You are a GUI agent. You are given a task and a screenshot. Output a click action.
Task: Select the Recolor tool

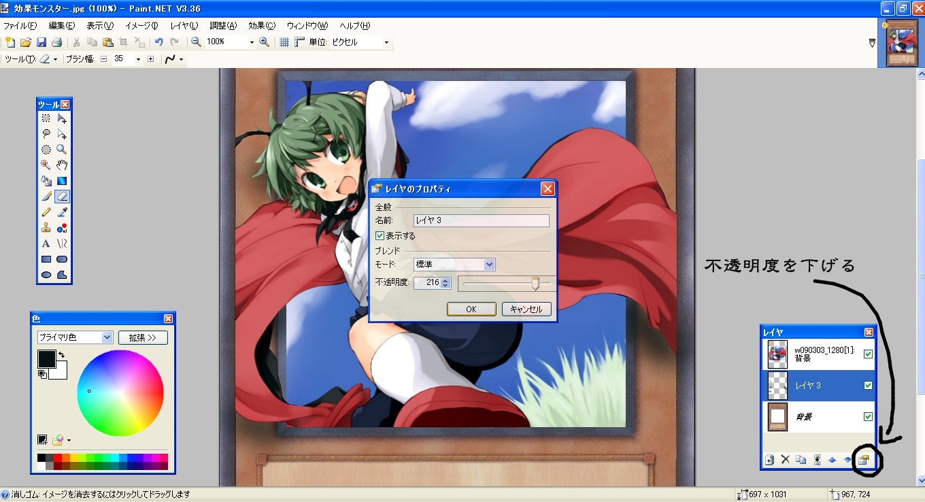coord(62,228)
